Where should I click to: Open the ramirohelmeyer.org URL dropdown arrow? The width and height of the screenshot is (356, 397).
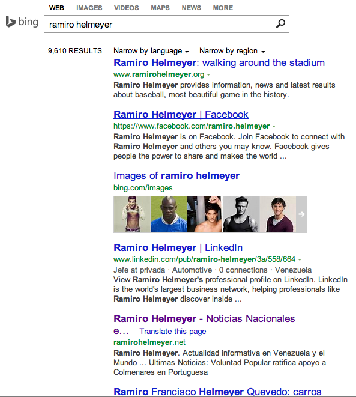click(x=208, y=74)
